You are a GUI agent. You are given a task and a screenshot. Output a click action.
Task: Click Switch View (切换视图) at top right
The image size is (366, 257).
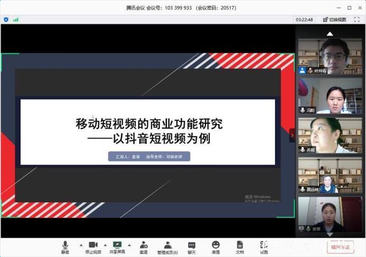(x=334, y=19)
